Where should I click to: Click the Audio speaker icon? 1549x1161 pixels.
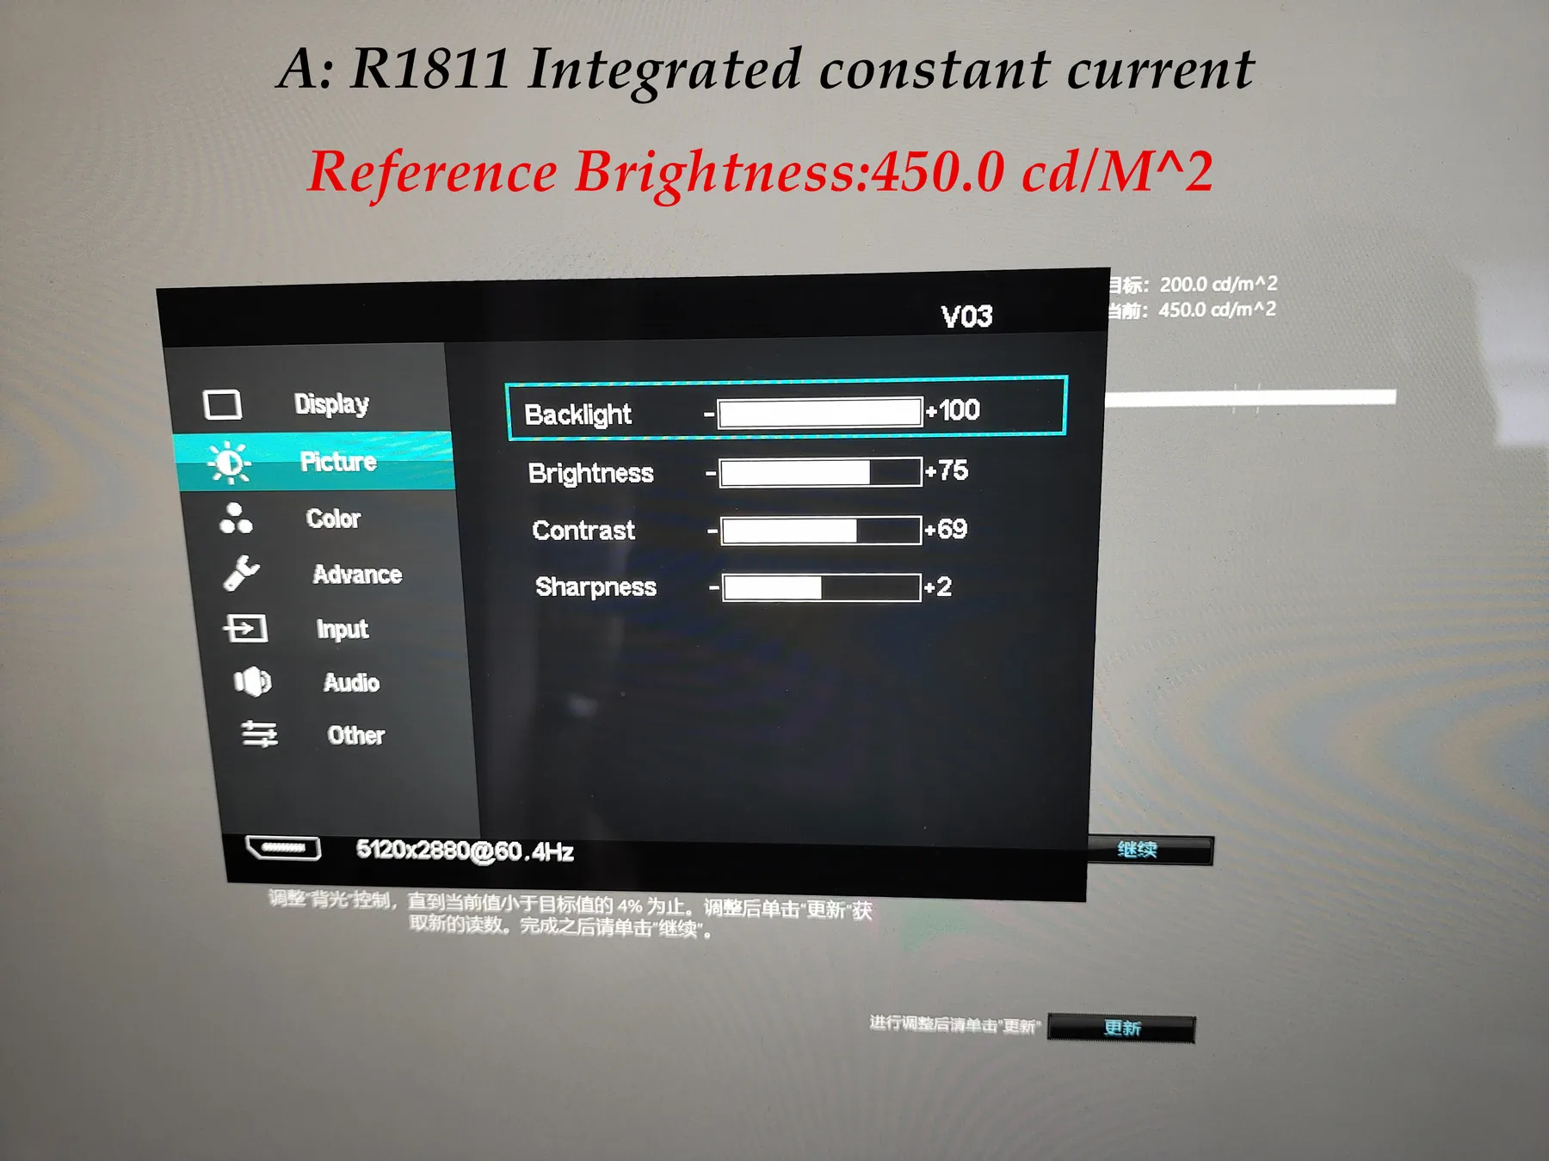252,682
